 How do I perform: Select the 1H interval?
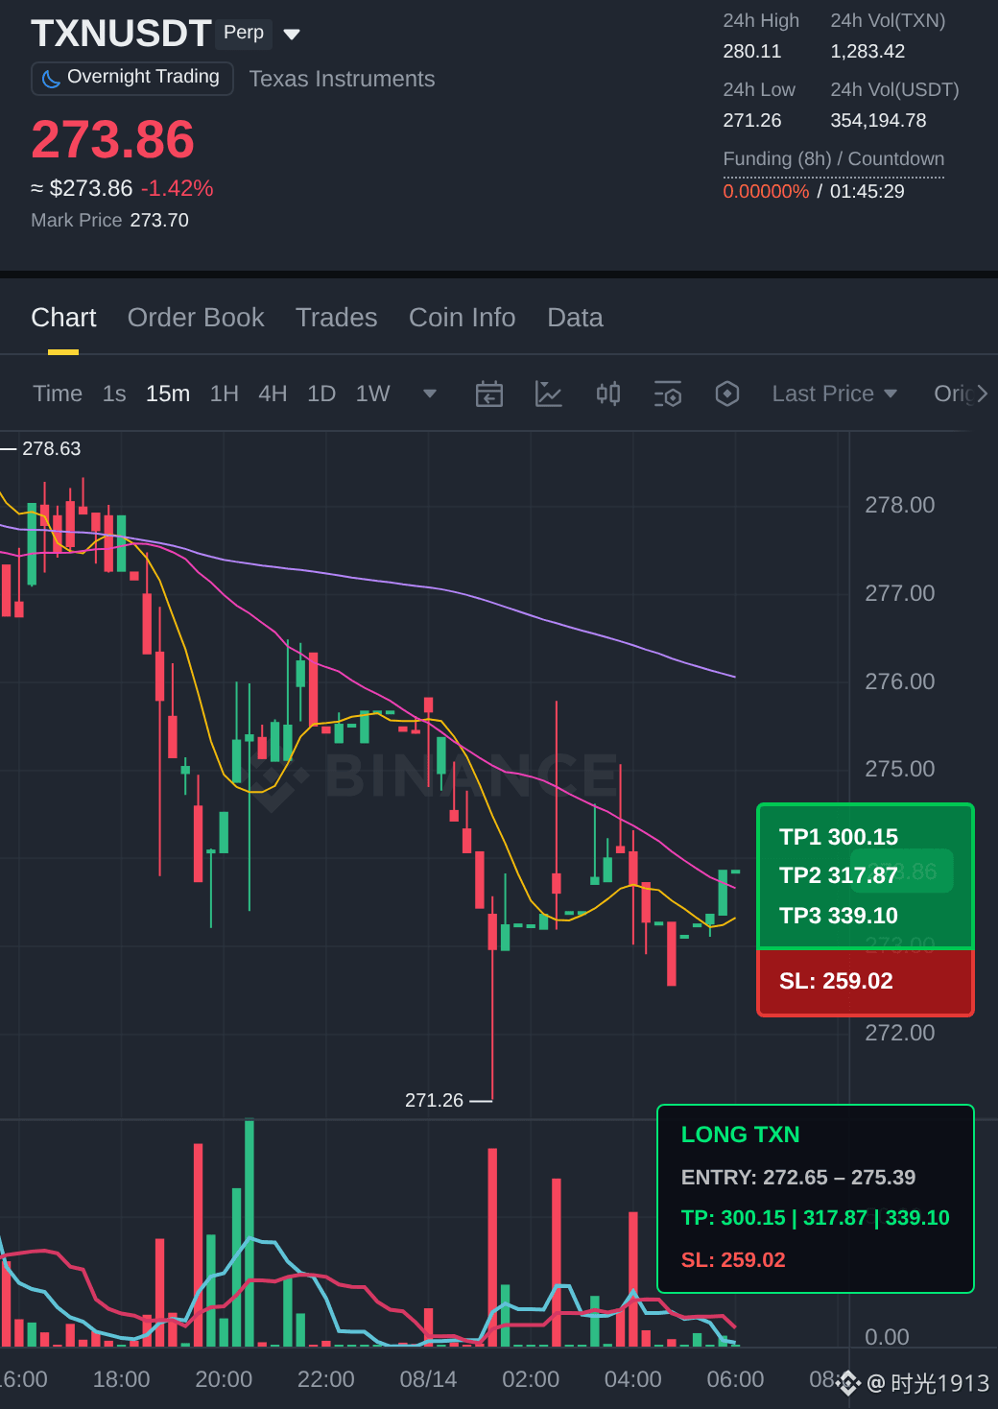(x=225, y=394)
